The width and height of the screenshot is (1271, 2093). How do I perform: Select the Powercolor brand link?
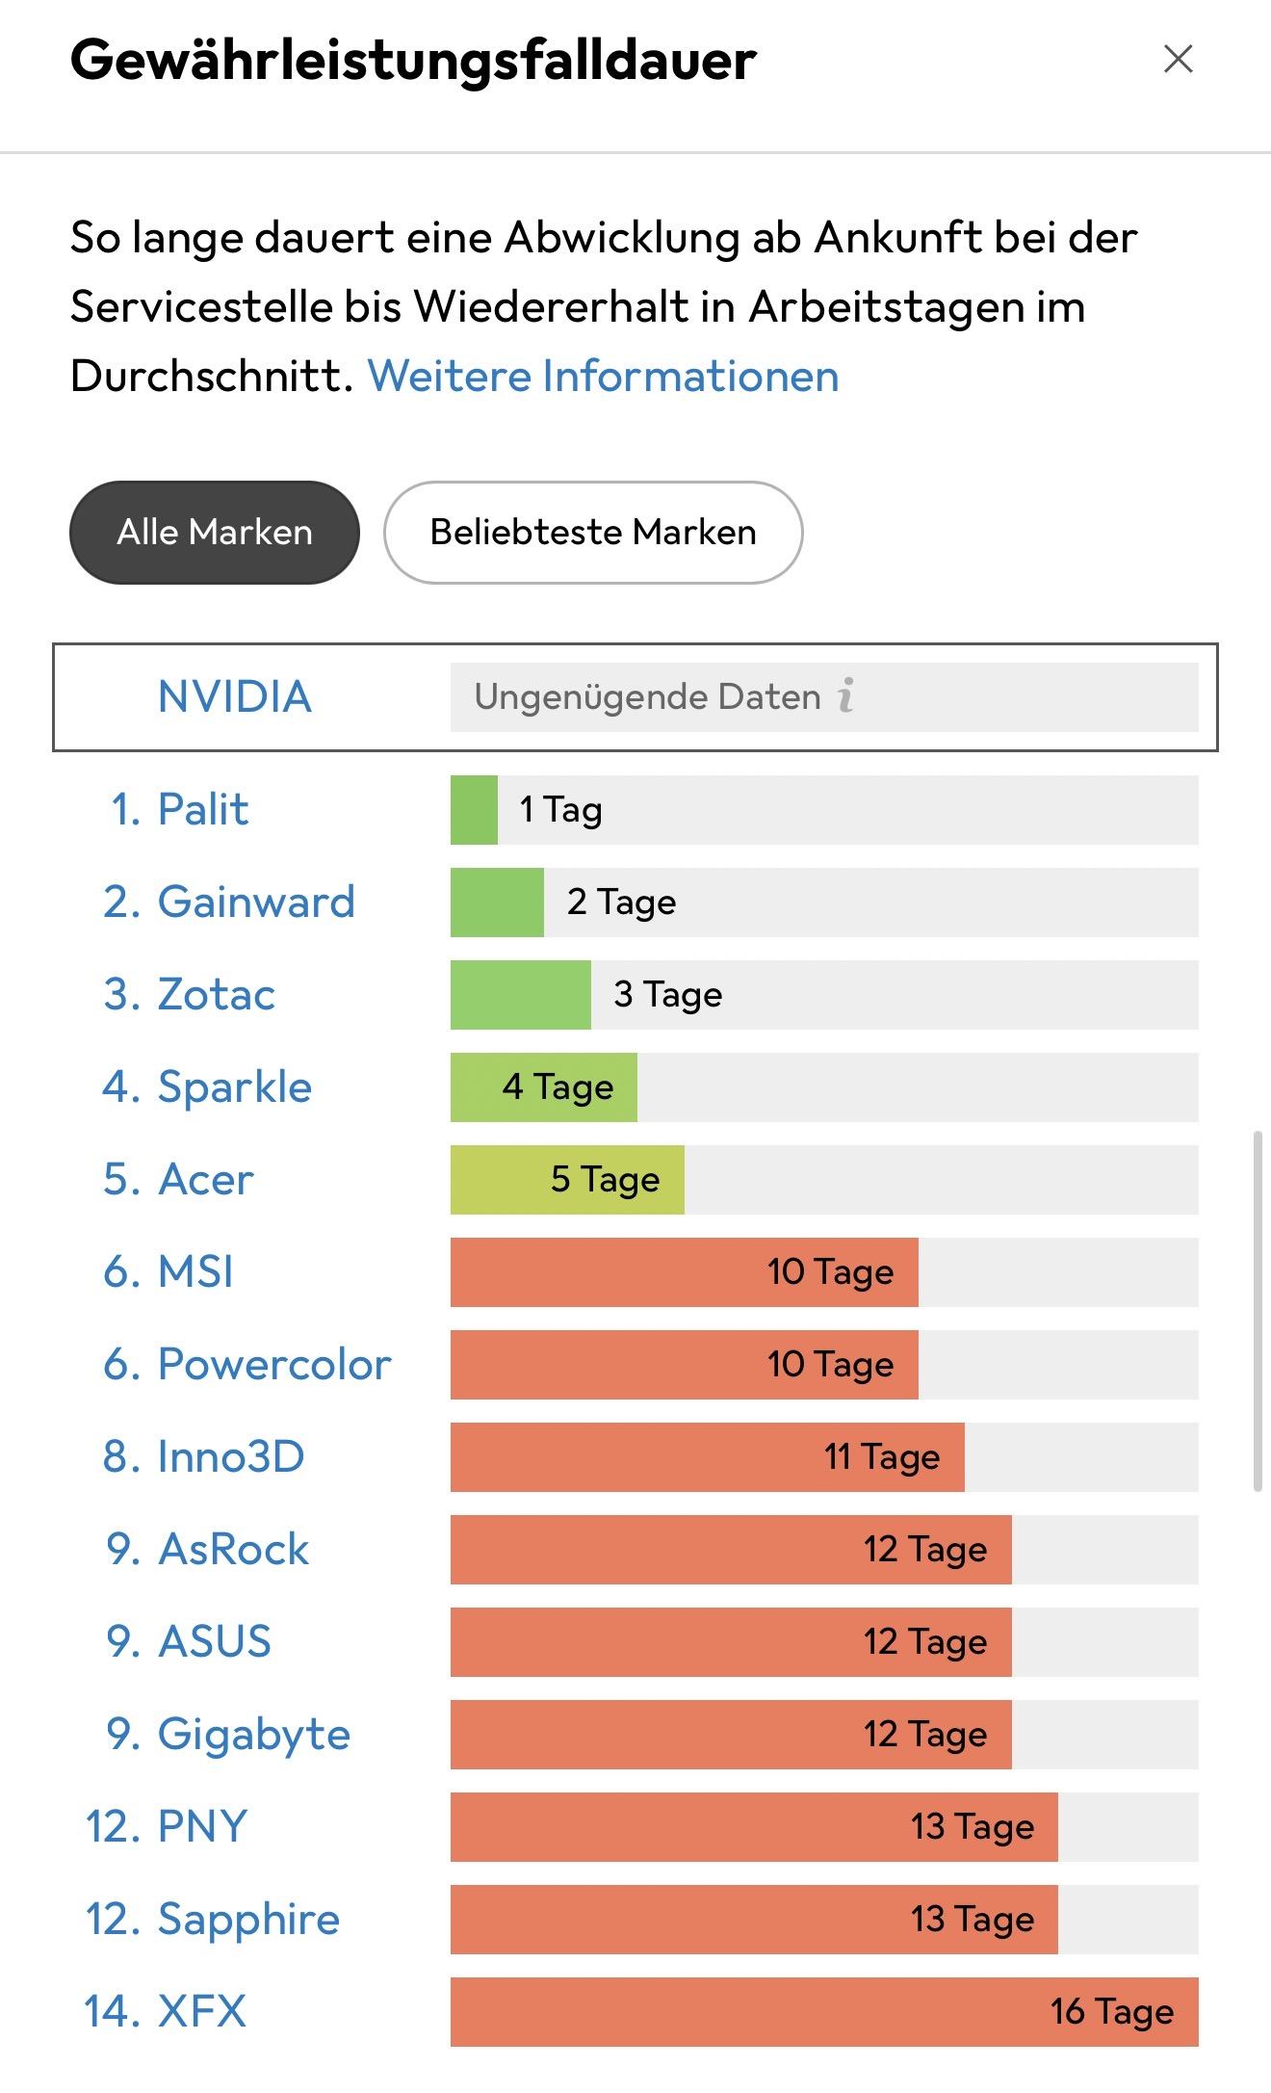coord(273,1364)
